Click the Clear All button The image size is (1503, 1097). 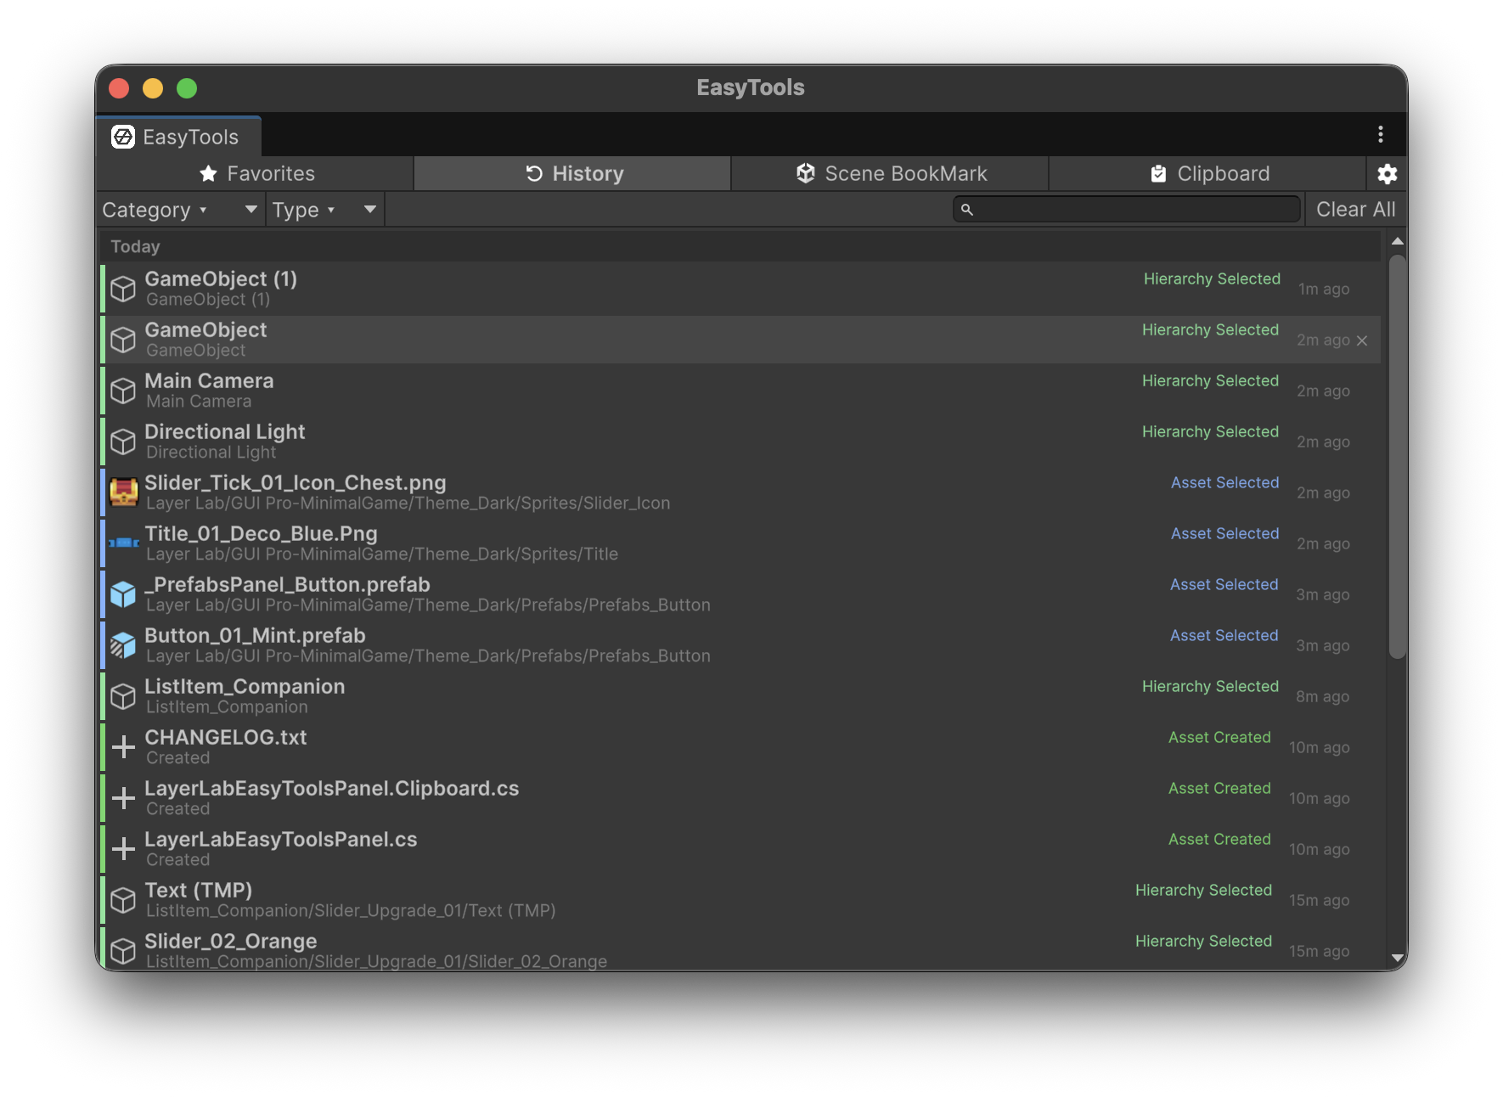click(x=1355, y=210)
